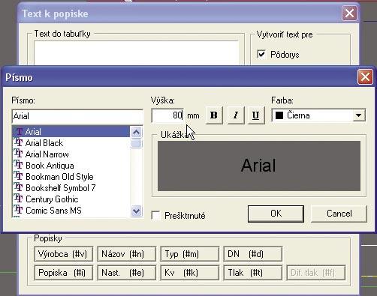377x296 pixels.
Task: Enable the Preškrtnuté strikethrough checkbox
Action: 156,215
